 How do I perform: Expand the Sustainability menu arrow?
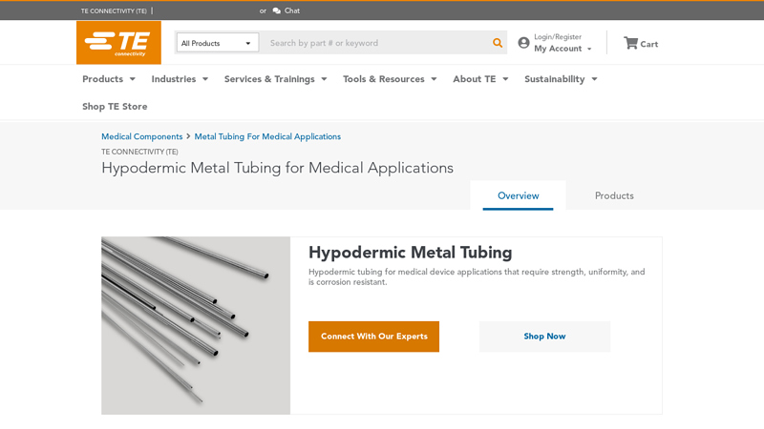point(594,79)
